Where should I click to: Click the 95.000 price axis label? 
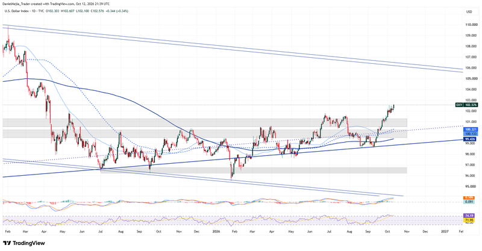point(471,187)
